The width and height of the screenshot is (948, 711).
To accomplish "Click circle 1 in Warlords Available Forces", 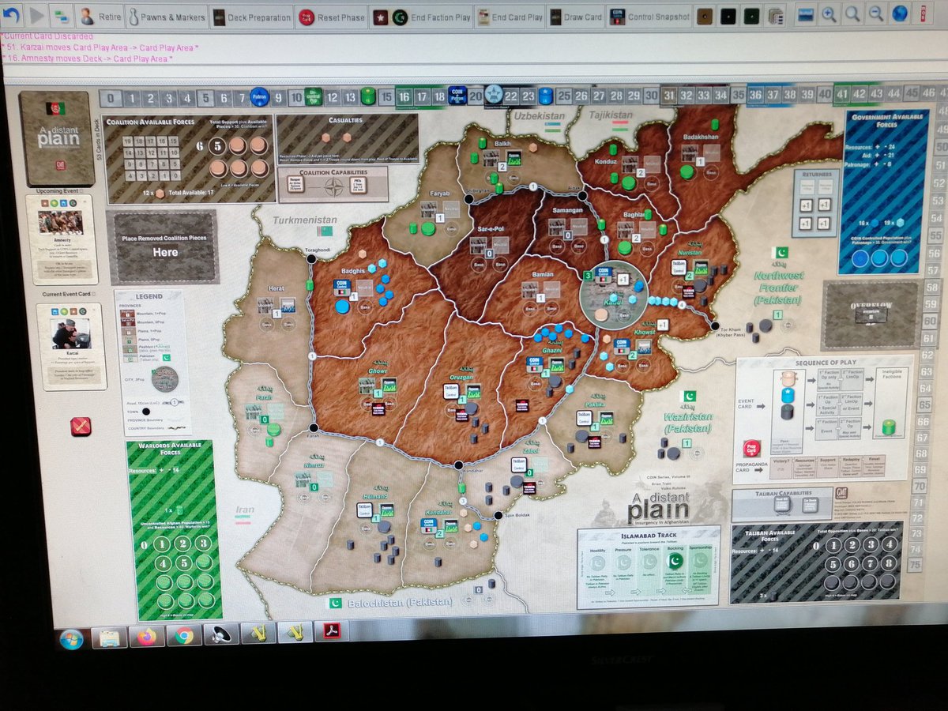I will [x=160, y=544].
